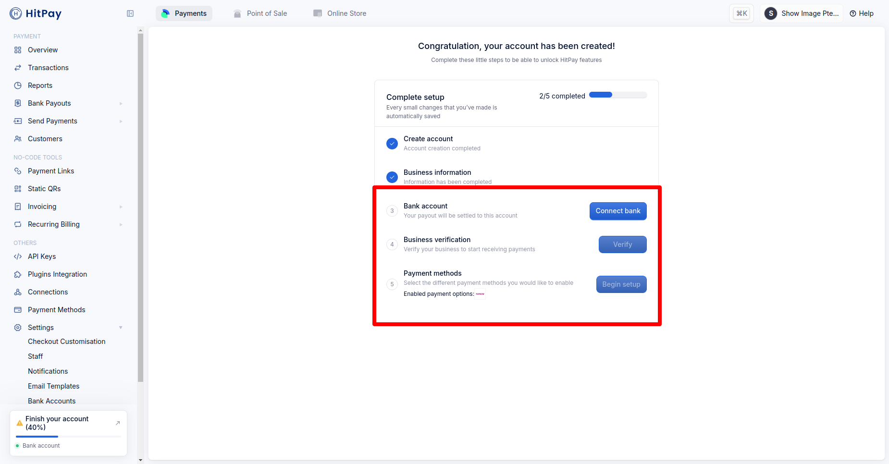Collapse the sidebar with the panel icon

(x=130, y=13)
